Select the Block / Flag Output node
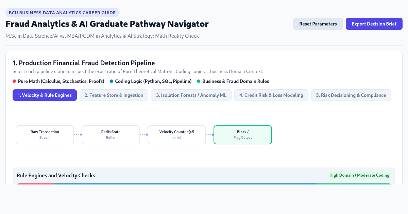 [x=243, y=135]
